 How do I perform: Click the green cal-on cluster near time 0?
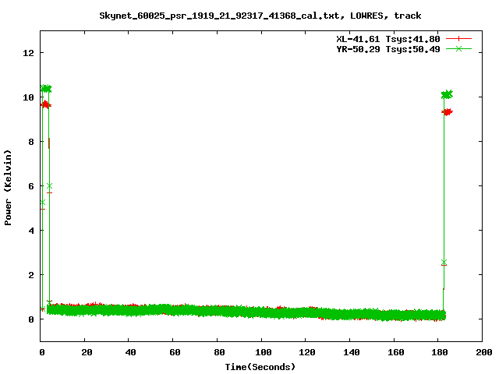pos(46,88)
